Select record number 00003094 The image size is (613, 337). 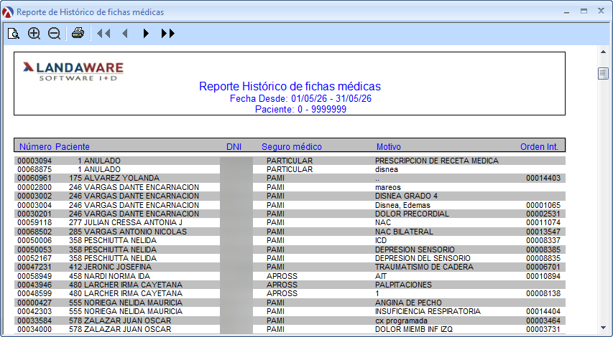(34, 161)
